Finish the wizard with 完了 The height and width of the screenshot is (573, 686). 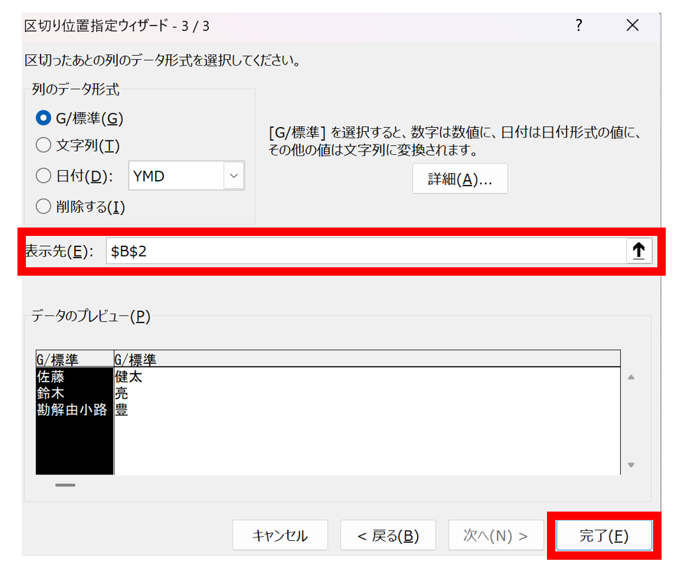coord(604,535)
